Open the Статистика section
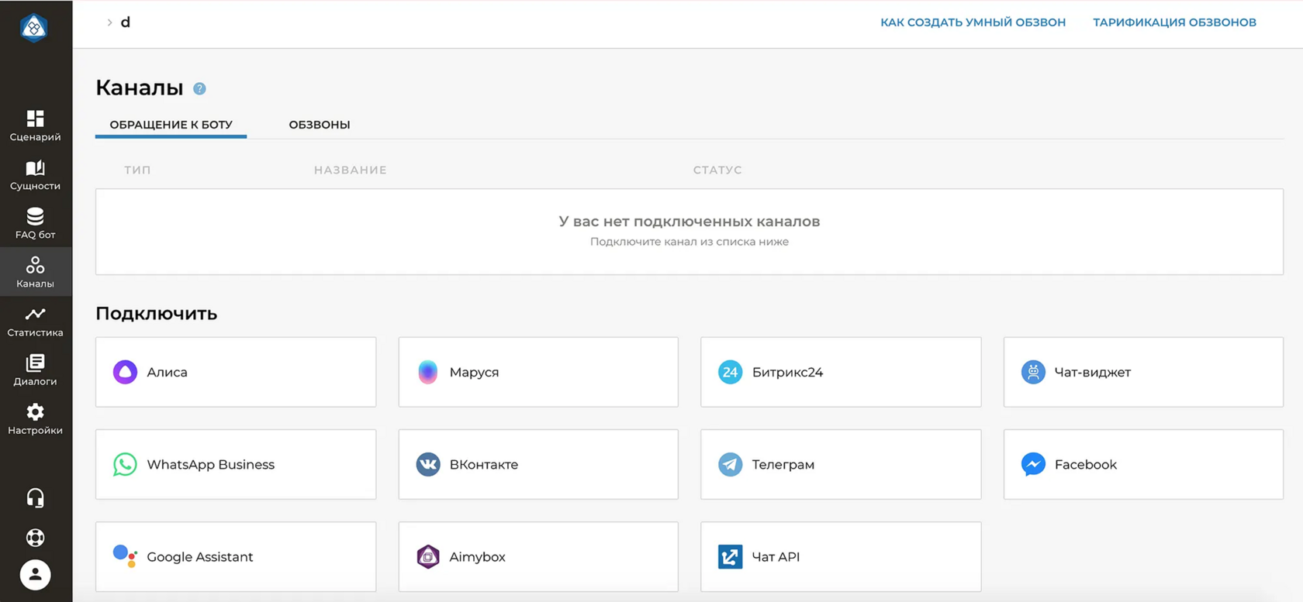1303x602 pixels. pyautogui.click(x=35, y=321)
